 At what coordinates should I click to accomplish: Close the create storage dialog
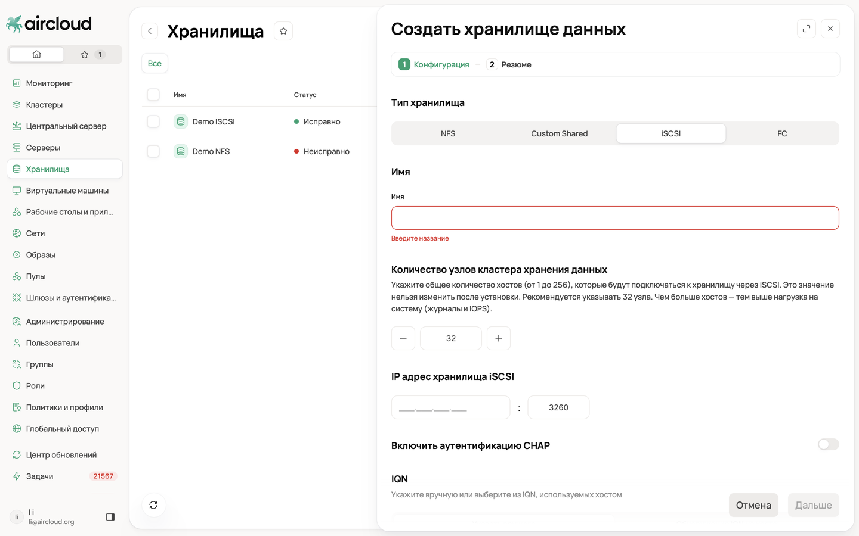830,29
